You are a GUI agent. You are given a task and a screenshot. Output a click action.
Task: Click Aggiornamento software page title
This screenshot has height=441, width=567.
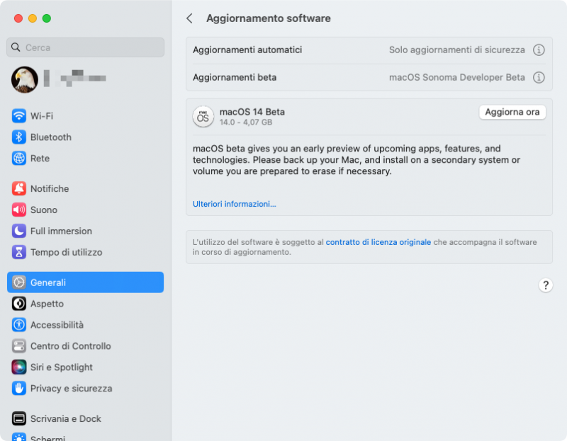tap(269, 18)
